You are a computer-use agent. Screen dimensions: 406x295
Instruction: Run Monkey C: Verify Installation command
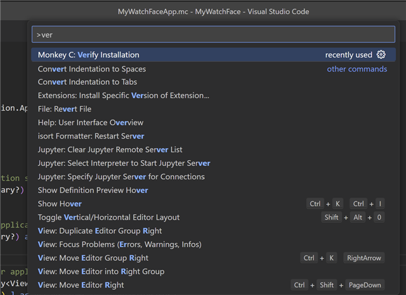click(x=213, y=55)
